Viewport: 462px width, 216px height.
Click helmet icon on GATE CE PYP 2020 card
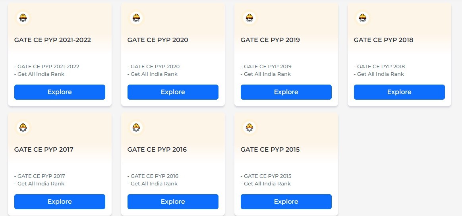pyautogui.click(x=136, y=18)
